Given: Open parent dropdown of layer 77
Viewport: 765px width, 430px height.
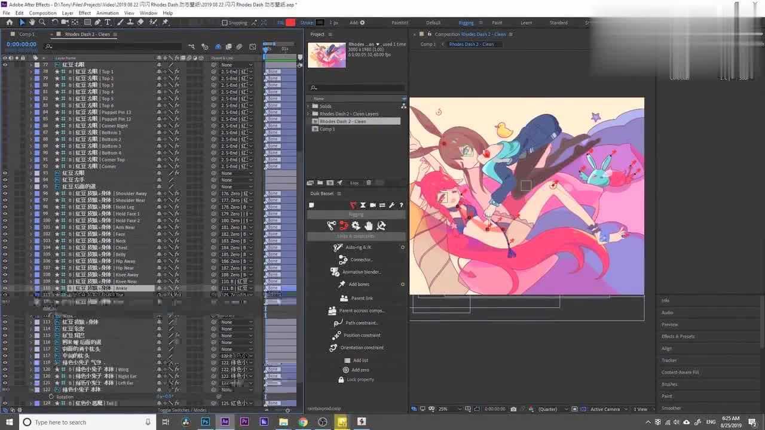Looking at the screenshot, I should (x=237, y=64).
